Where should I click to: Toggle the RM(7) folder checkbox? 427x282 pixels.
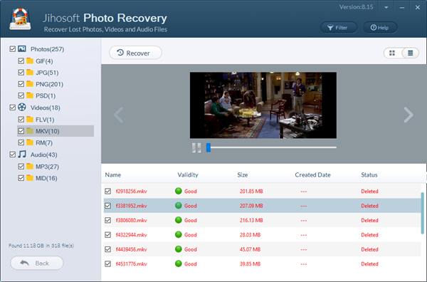click(21, 142)
